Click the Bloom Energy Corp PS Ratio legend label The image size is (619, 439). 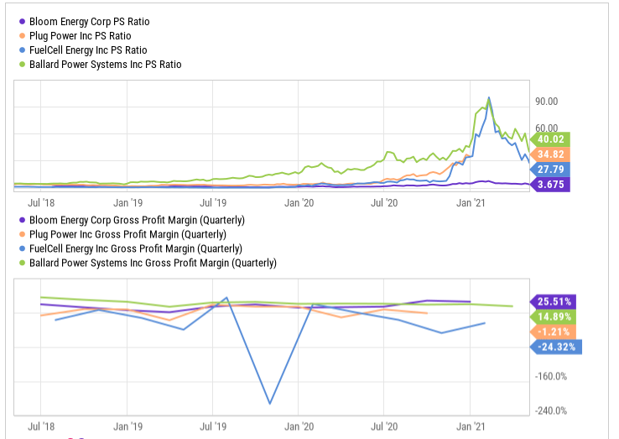pos(89,21)
